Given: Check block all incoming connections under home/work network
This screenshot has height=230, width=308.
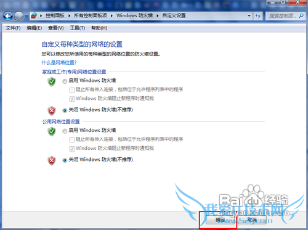Looking at the screenshot, I should click(x=72, y=90).
